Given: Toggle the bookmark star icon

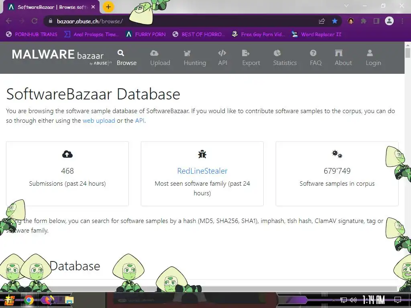Looking at the screenshot, I should (x=335, y=21).
